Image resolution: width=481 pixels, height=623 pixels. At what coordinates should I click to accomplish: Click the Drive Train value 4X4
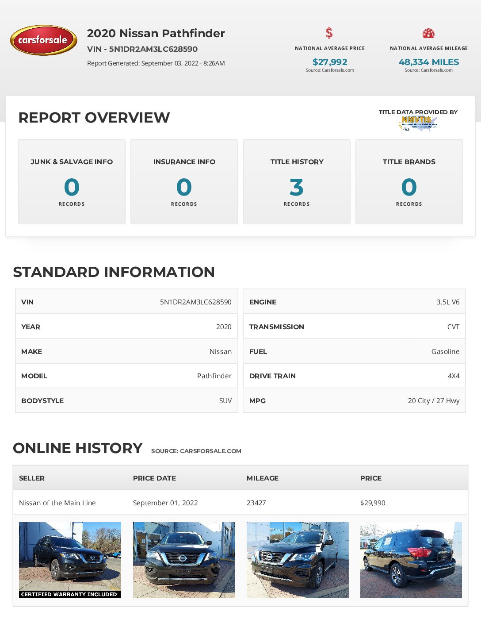tap(454, 376)
